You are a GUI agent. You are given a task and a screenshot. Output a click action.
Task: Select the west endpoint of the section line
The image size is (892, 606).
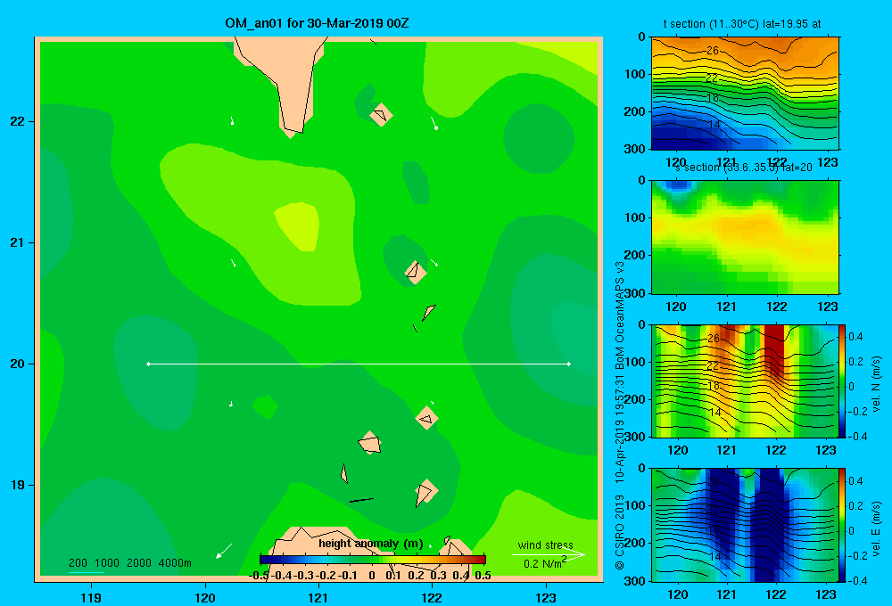tap(148, 364)
